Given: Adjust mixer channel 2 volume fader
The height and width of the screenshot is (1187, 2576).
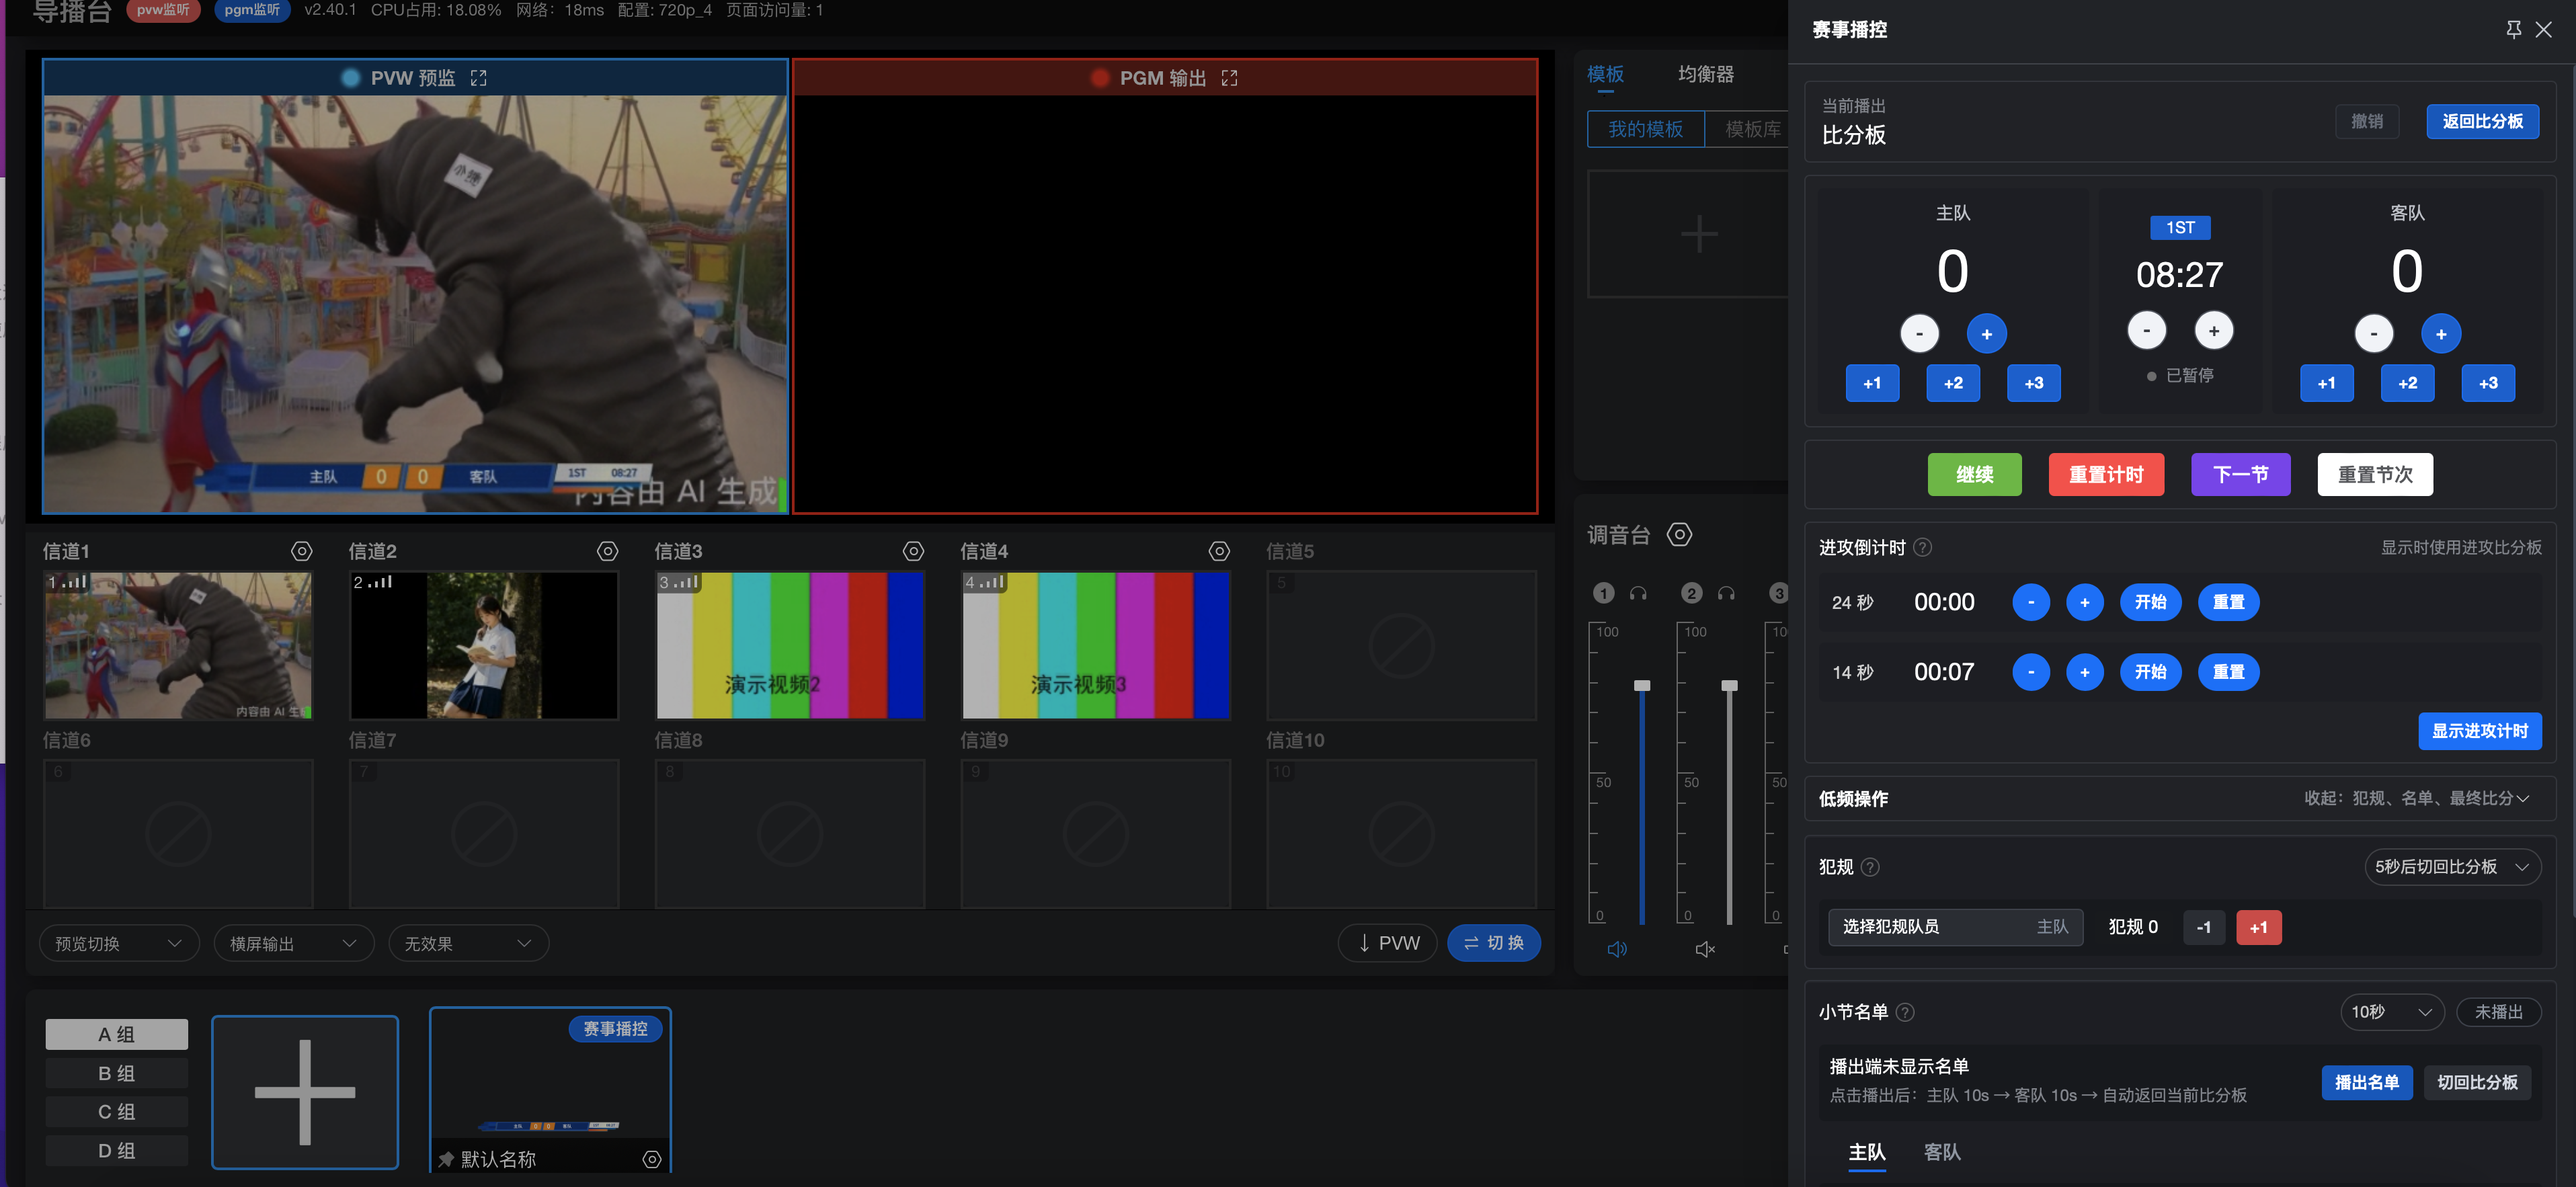Looking at the screenshot, I should tap(1730, 685).
